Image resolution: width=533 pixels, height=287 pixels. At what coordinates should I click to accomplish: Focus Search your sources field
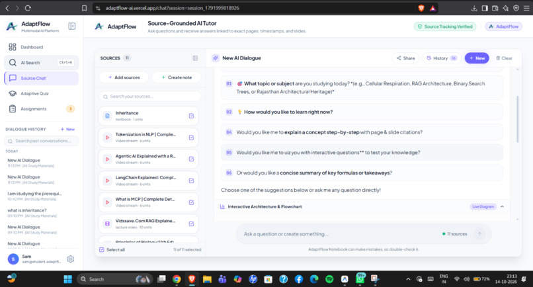[x=150, y=97]
